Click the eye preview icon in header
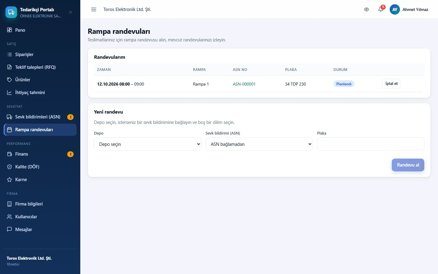This screenshot has height=274, width=438. click(367, 9)
